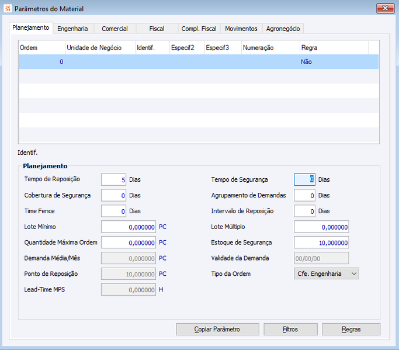Focus the Tempo de Reposição field

113,180
